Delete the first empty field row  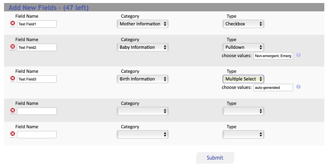(x=13, y=110)
